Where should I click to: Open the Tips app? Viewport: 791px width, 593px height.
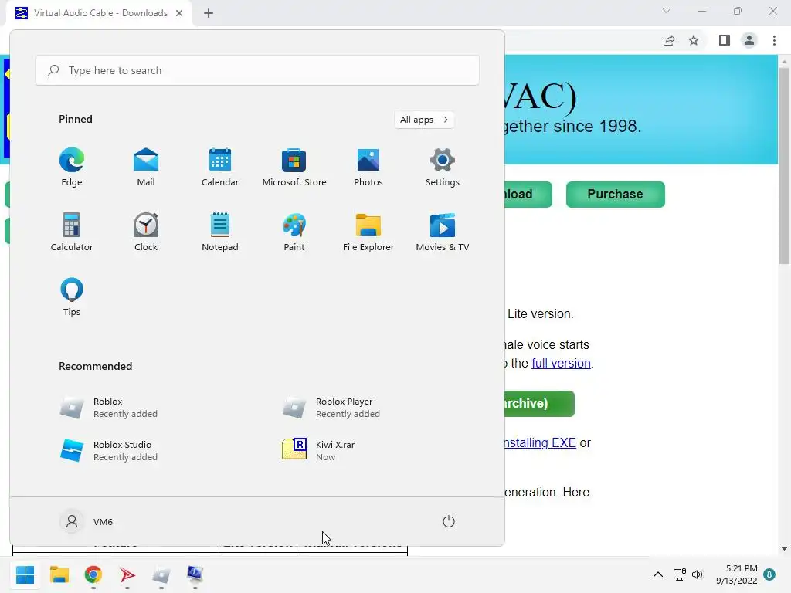(x=72, y=297)
